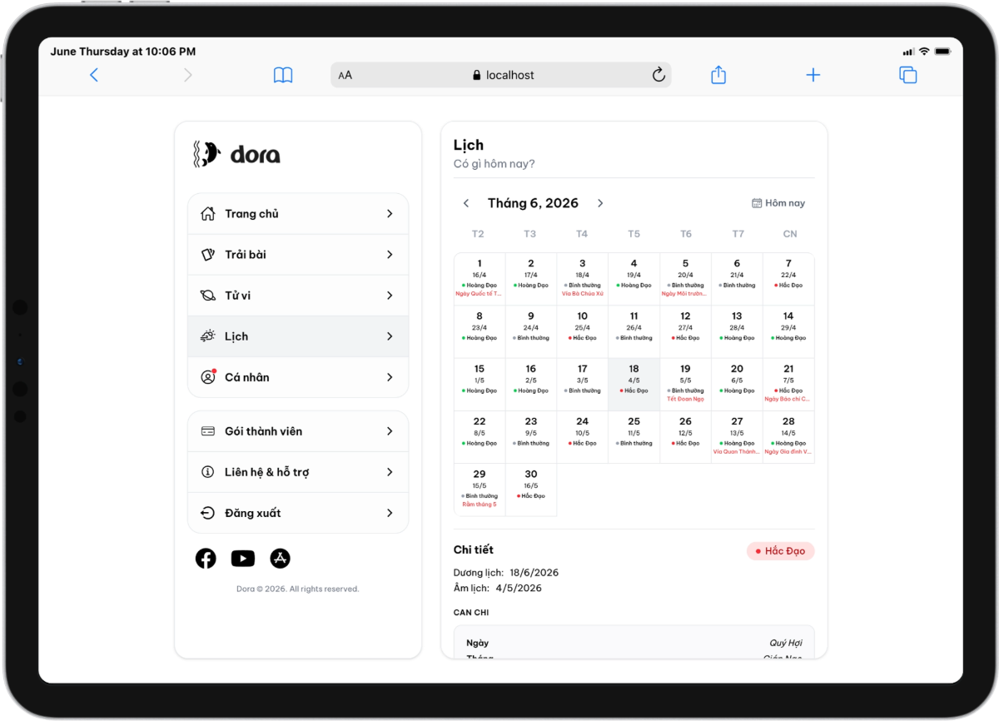Select day 3 Vía Bà Chúa Xứ

coord(583,279)
